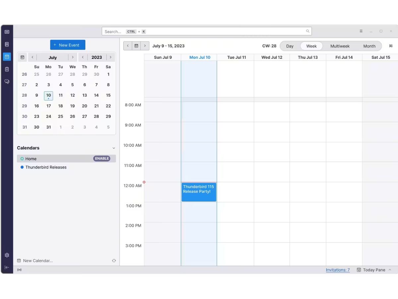Select July 19 in mini calendar

click(72, 106)
